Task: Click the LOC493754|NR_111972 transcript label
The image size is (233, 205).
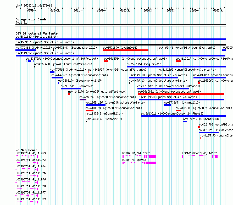Action: pos(31,160)
